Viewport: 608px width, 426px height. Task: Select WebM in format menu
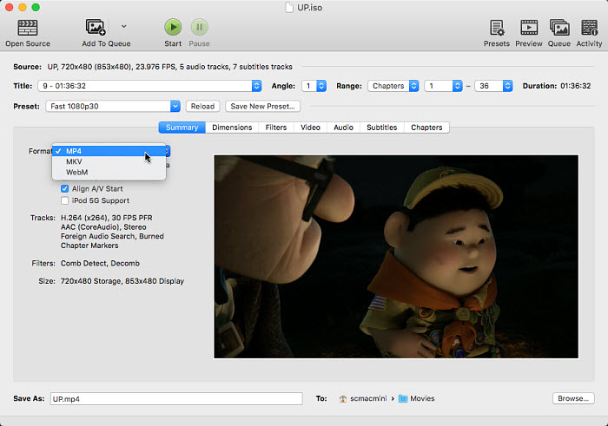click(109, 172)
